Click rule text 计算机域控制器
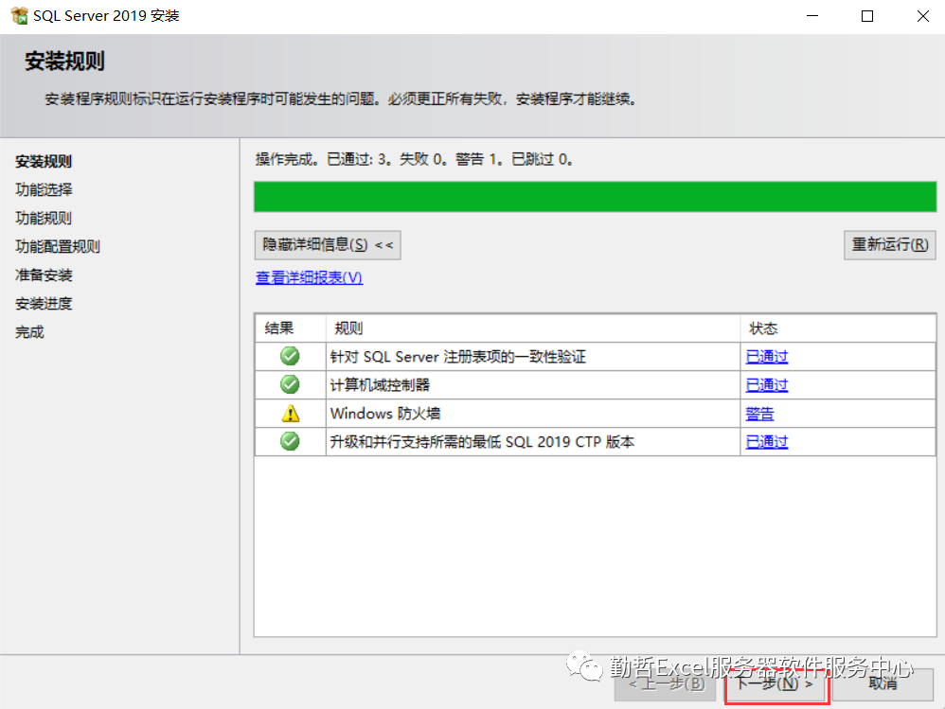Screen dimensions: 945x709 coord(380,385)
